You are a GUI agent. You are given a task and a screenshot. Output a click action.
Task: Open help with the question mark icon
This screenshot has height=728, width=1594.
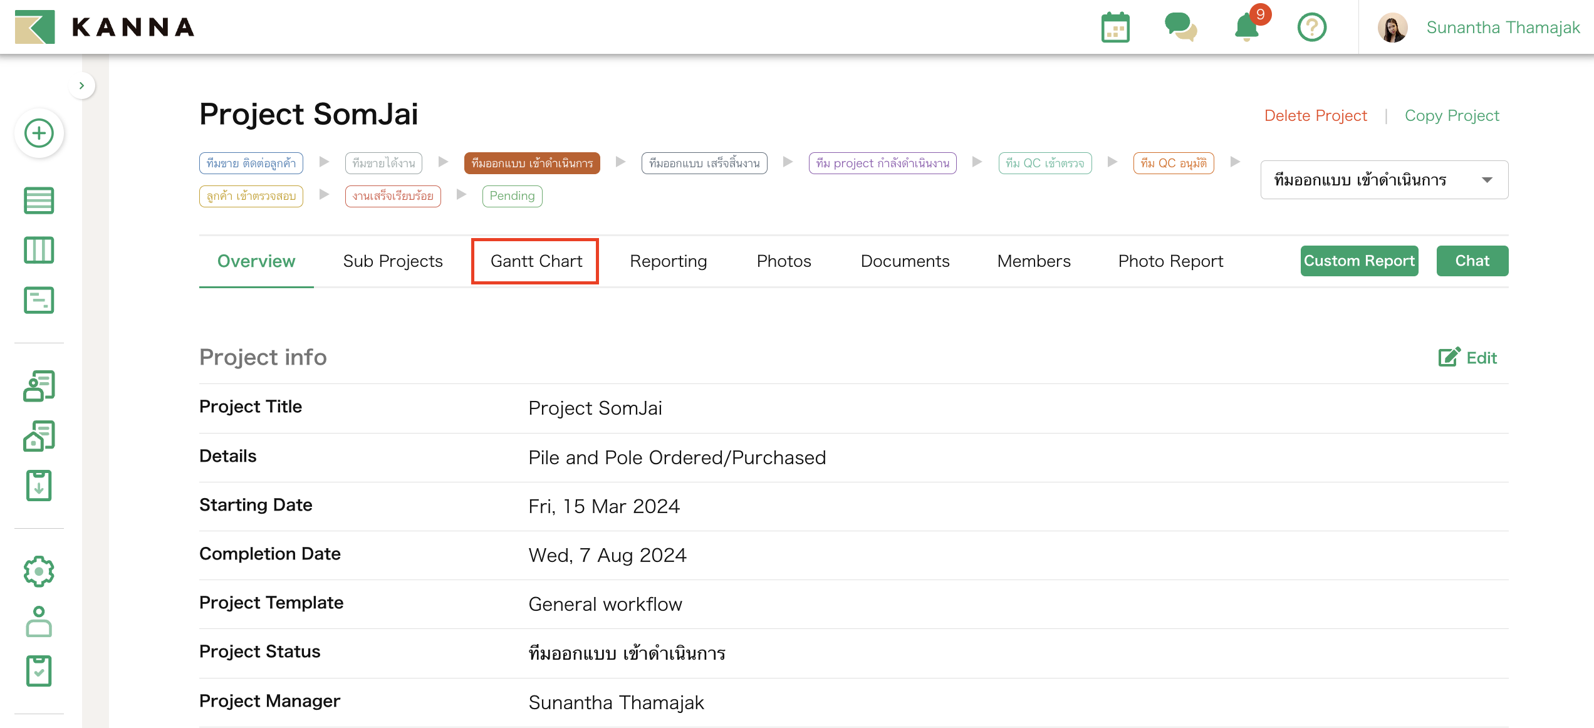(x=1312, y=27)
